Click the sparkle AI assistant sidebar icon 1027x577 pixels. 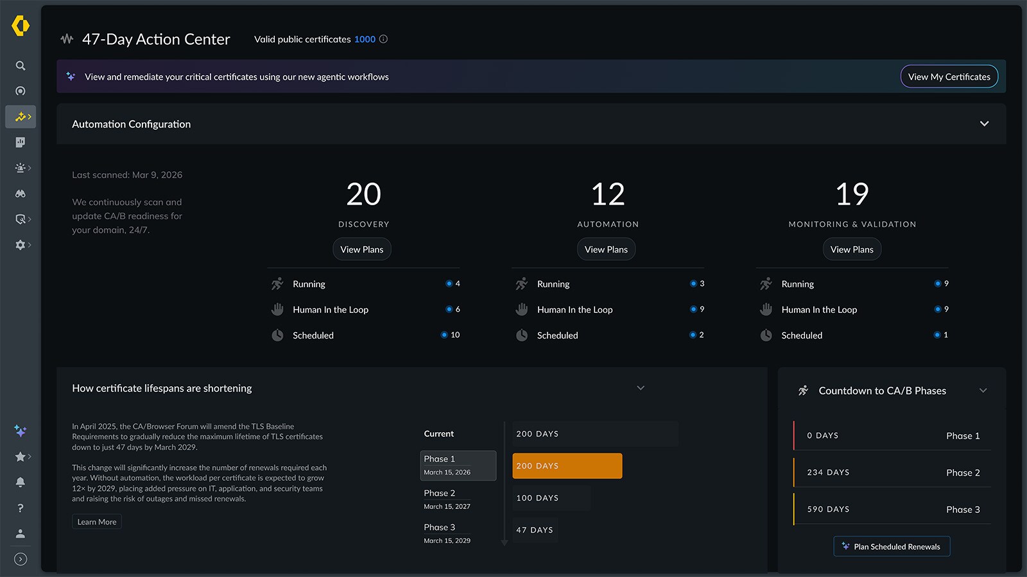[x=21, y=431]
